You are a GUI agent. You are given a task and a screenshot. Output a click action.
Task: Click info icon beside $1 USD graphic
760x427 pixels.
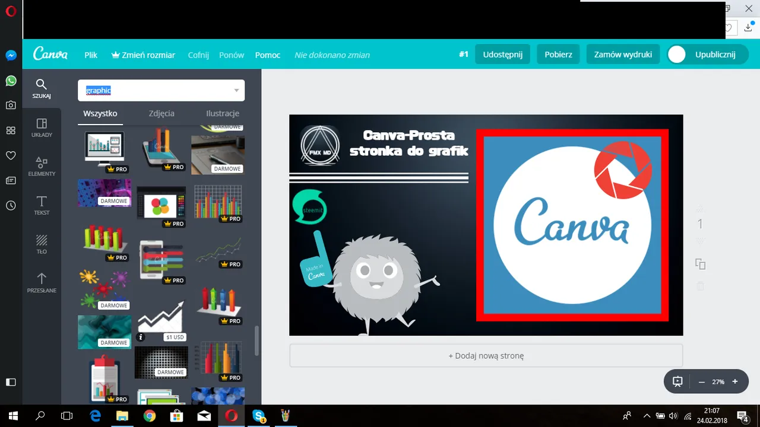click(141, 337)
